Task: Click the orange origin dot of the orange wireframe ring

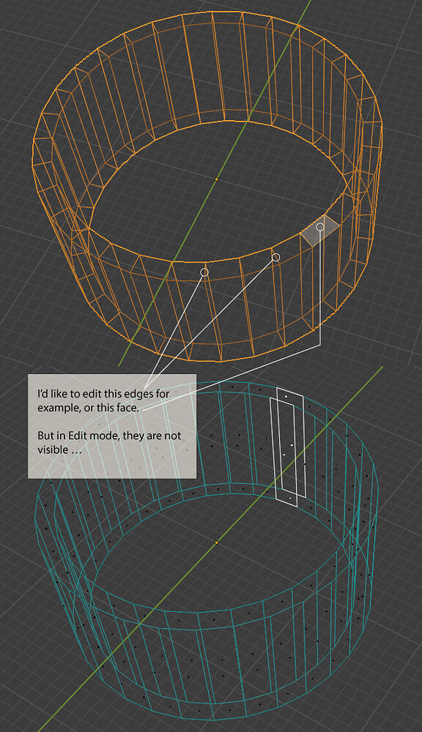Action: tap(216, 179)
